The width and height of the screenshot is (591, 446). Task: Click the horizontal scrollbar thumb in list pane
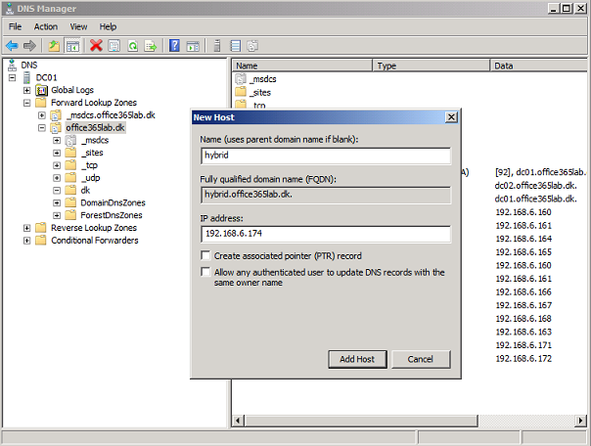(361, 421)
